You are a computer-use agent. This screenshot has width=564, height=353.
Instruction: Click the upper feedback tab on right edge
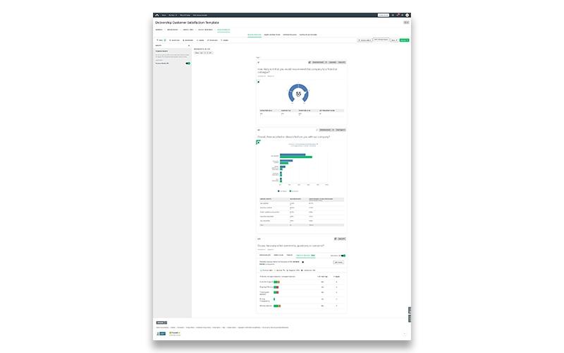point(410,310)
